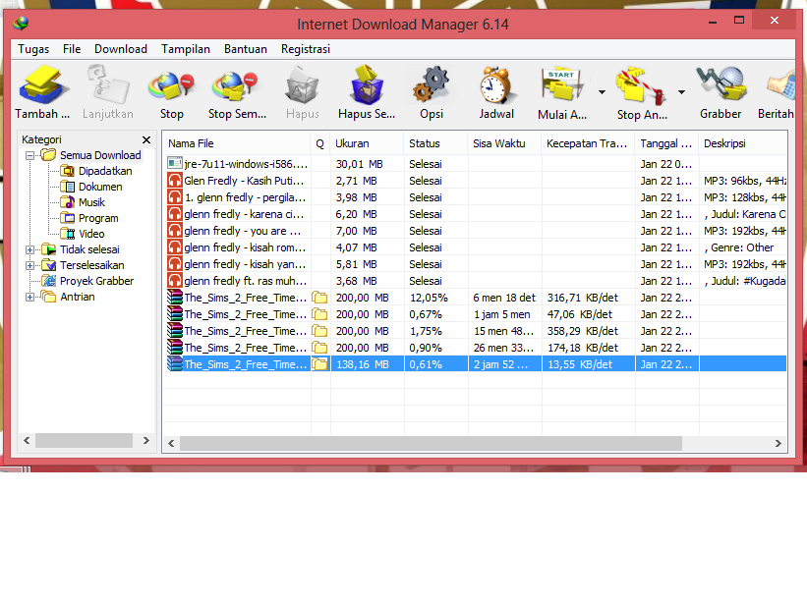
Task: Sort by Ukuran column header
Action: coord(367,143)
